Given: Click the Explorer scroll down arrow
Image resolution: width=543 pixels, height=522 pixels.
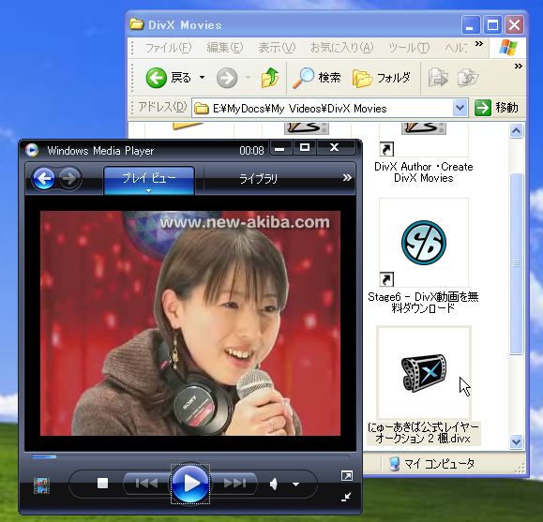Looking at the screenshot, I should [516, 441].
